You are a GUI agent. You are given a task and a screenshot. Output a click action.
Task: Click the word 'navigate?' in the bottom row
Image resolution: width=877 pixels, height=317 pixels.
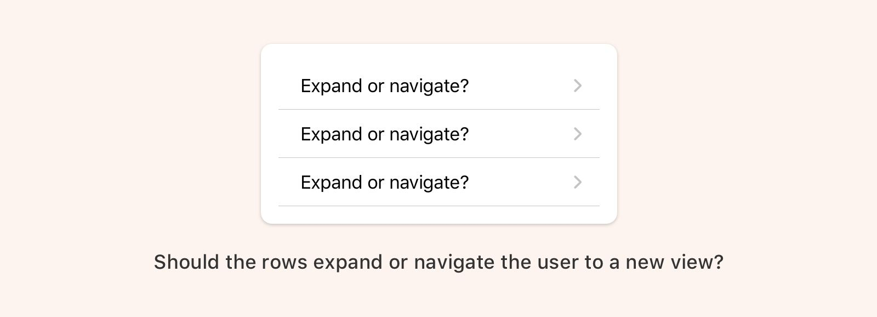(x=429, y=183)
